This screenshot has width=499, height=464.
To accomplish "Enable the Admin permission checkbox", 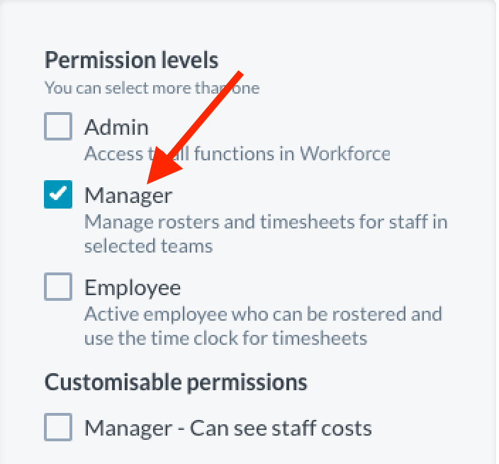I will coord(58,127).
